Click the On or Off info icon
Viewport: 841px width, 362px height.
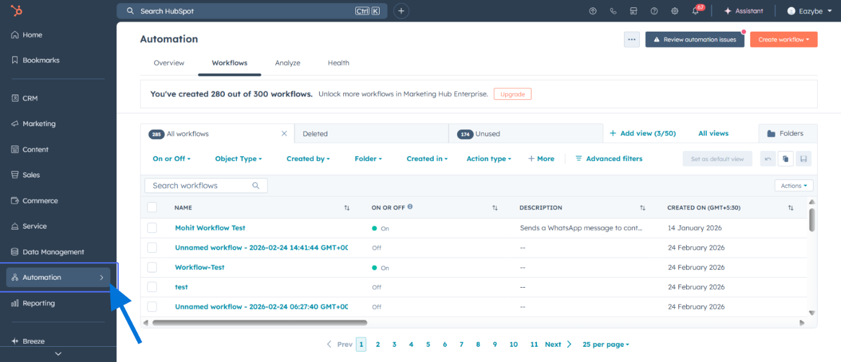coord(410,207)
